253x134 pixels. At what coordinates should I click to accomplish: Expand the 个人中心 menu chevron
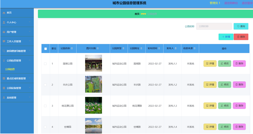30,22
